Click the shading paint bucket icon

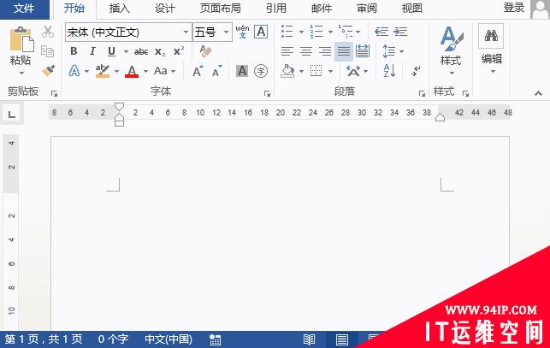coord(287,71)
